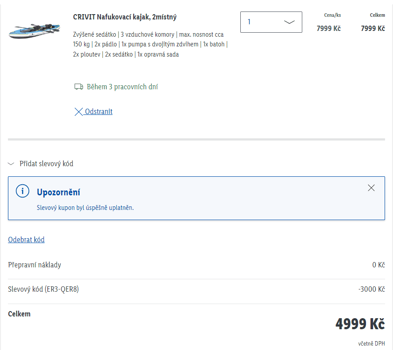The height and width of the screenshot is (350, 393).
Task: Click the Slevový kód (ER3-QER8) label
Action: 43,289
